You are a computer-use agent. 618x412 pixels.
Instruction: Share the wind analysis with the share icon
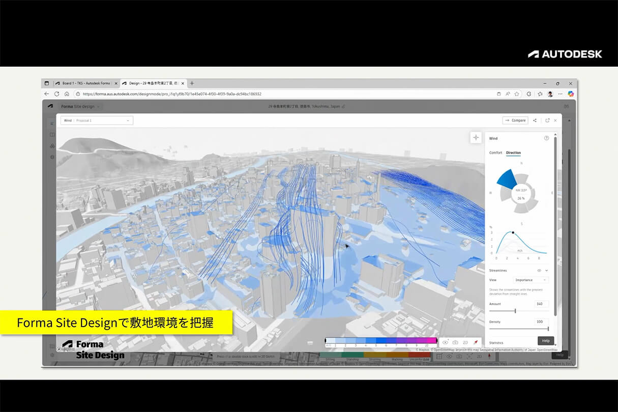(535, 121)
